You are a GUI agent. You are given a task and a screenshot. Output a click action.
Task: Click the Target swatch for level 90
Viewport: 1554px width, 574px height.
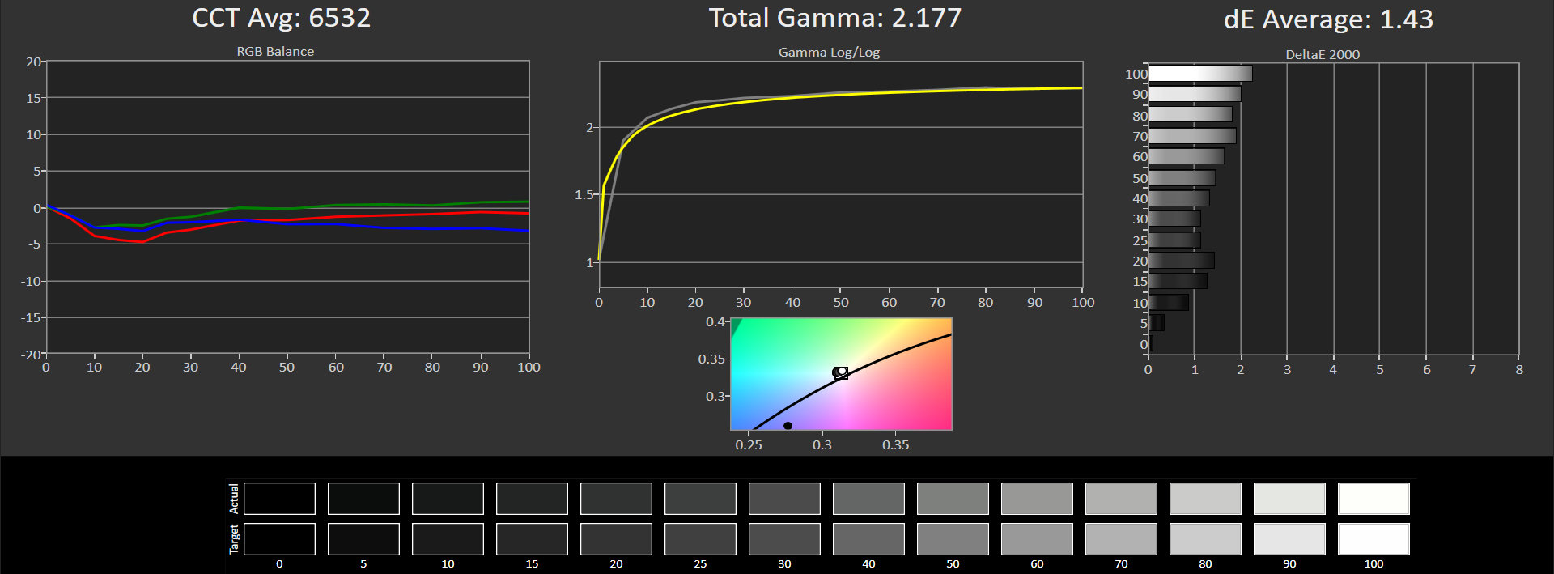[x=1289, y=539]
